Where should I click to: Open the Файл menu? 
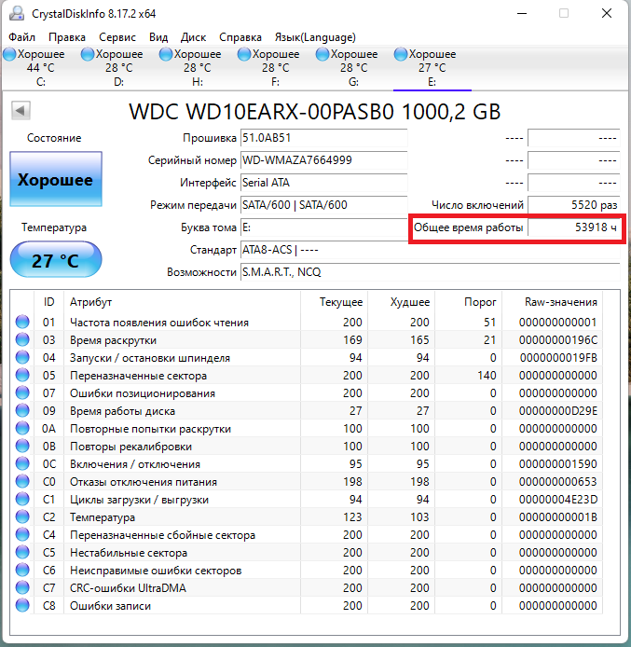(x=21, y=37)
